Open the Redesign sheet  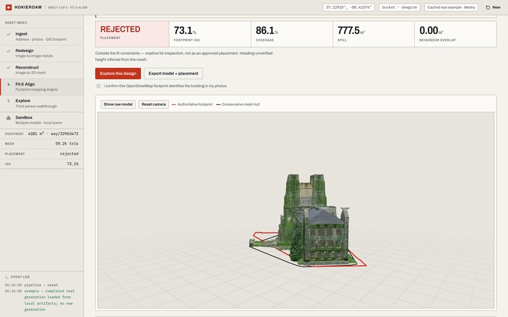click(42, 53)
